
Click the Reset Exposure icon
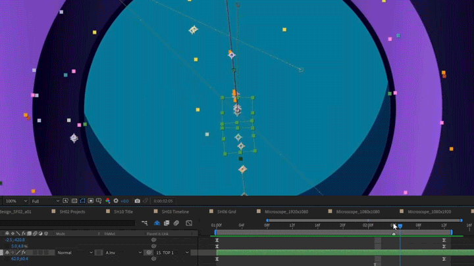tap(116, 201)
